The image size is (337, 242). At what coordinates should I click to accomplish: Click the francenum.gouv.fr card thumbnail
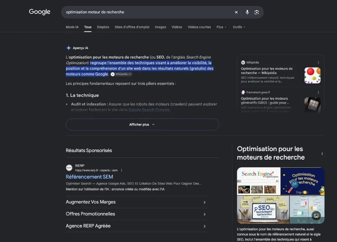coord(312,105)
